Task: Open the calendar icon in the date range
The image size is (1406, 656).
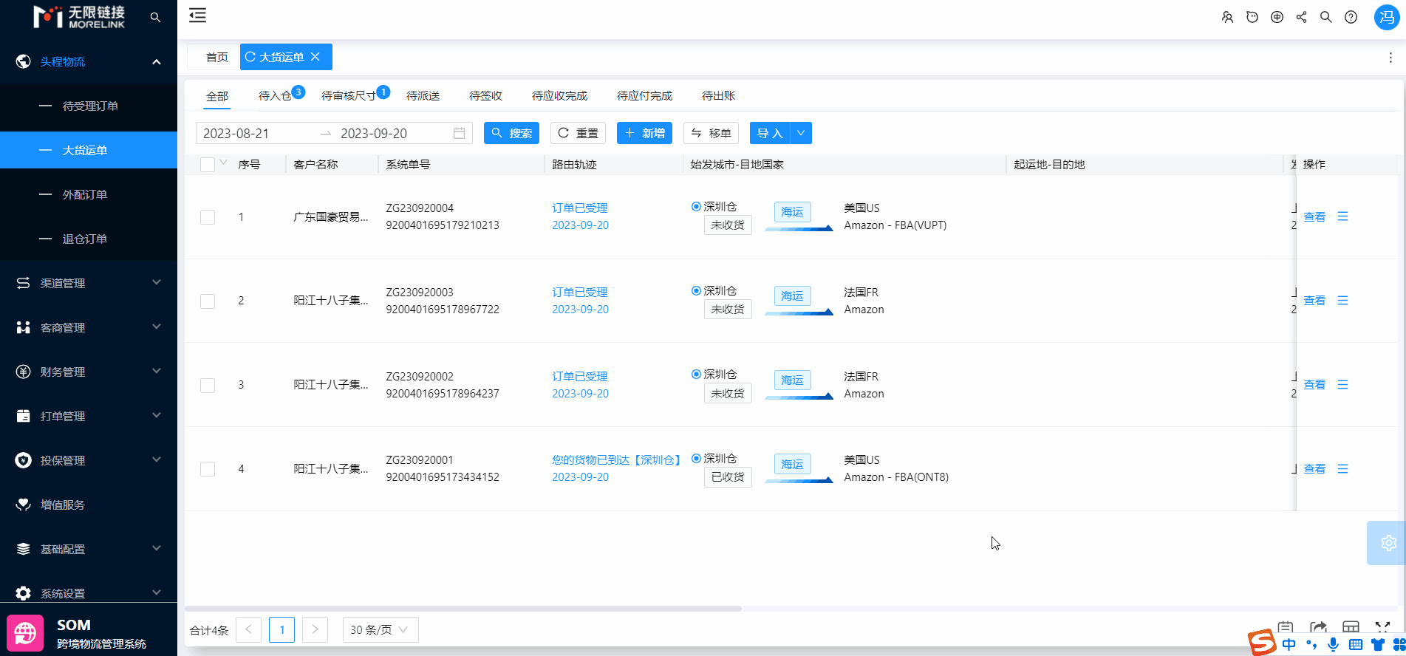Action: click(x=459, y=133)
